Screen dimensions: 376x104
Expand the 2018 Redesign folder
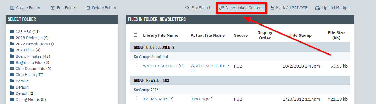click(x=12, y=38)
